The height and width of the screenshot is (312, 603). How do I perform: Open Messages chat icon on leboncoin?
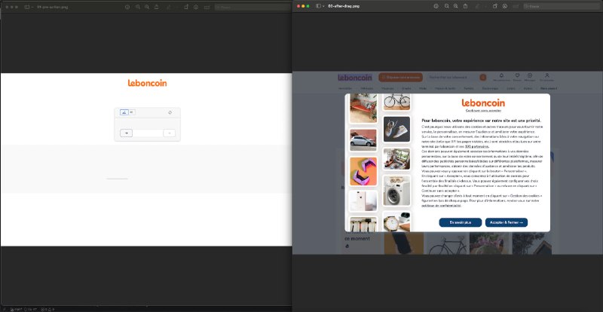pyautogui.click(x=530, y=77)
